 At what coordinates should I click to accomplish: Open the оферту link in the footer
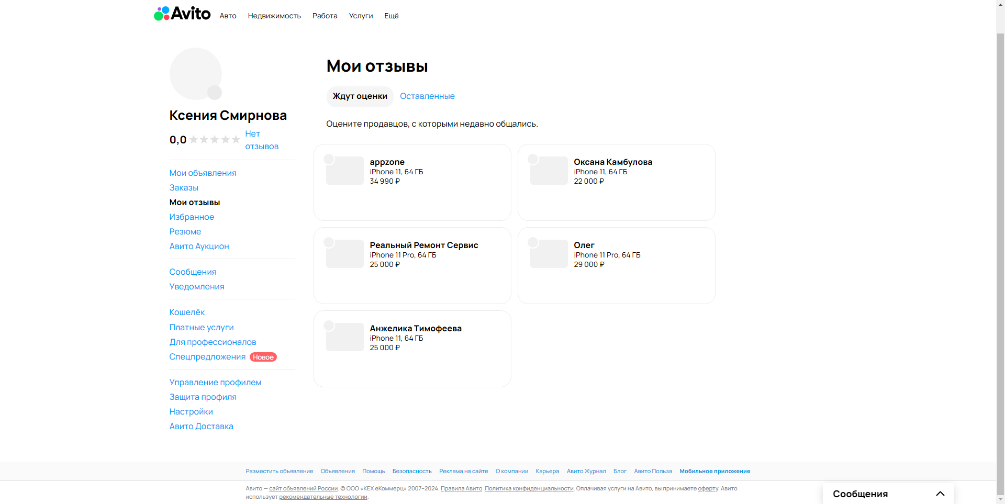(x=708, y=488)
